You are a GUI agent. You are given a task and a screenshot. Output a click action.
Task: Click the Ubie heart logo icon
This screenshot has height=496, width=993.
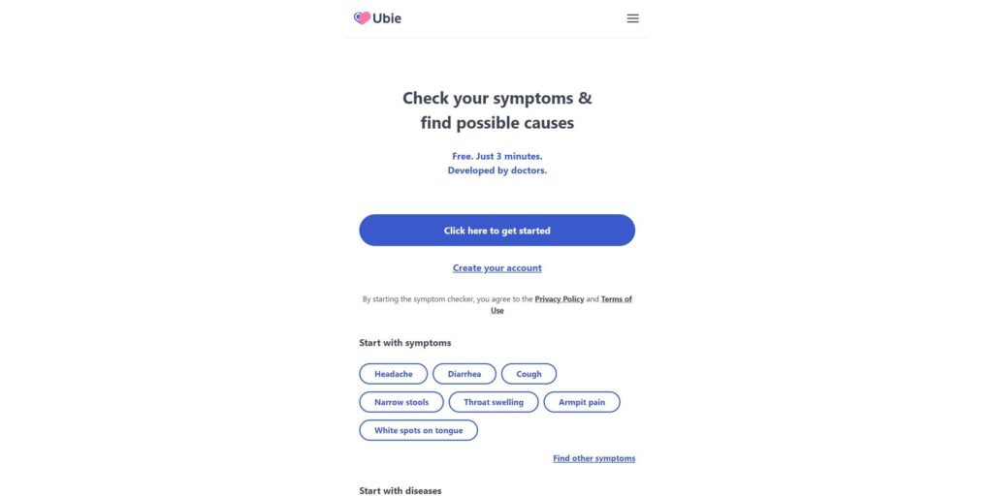(x=362, y=17)
